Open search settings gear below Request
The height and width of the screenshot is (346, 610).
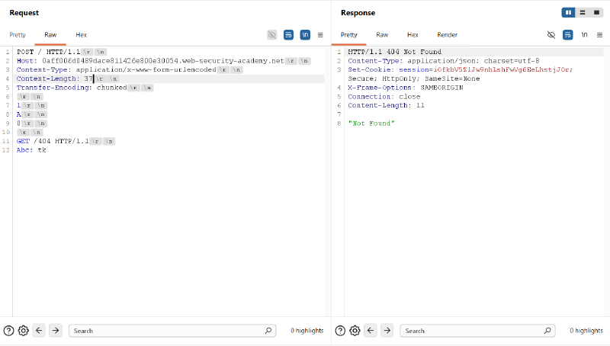tap(24, 331)
